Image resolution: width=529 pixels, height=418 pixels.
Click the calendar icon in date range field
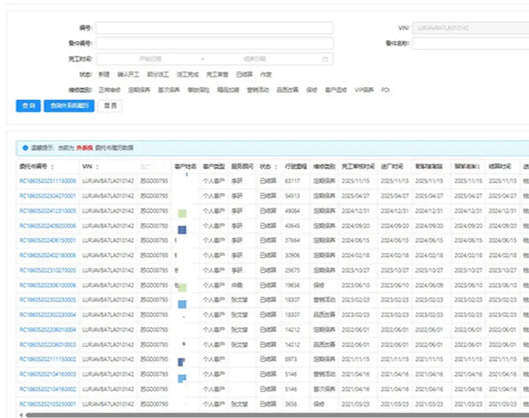[x=325, y=59]
